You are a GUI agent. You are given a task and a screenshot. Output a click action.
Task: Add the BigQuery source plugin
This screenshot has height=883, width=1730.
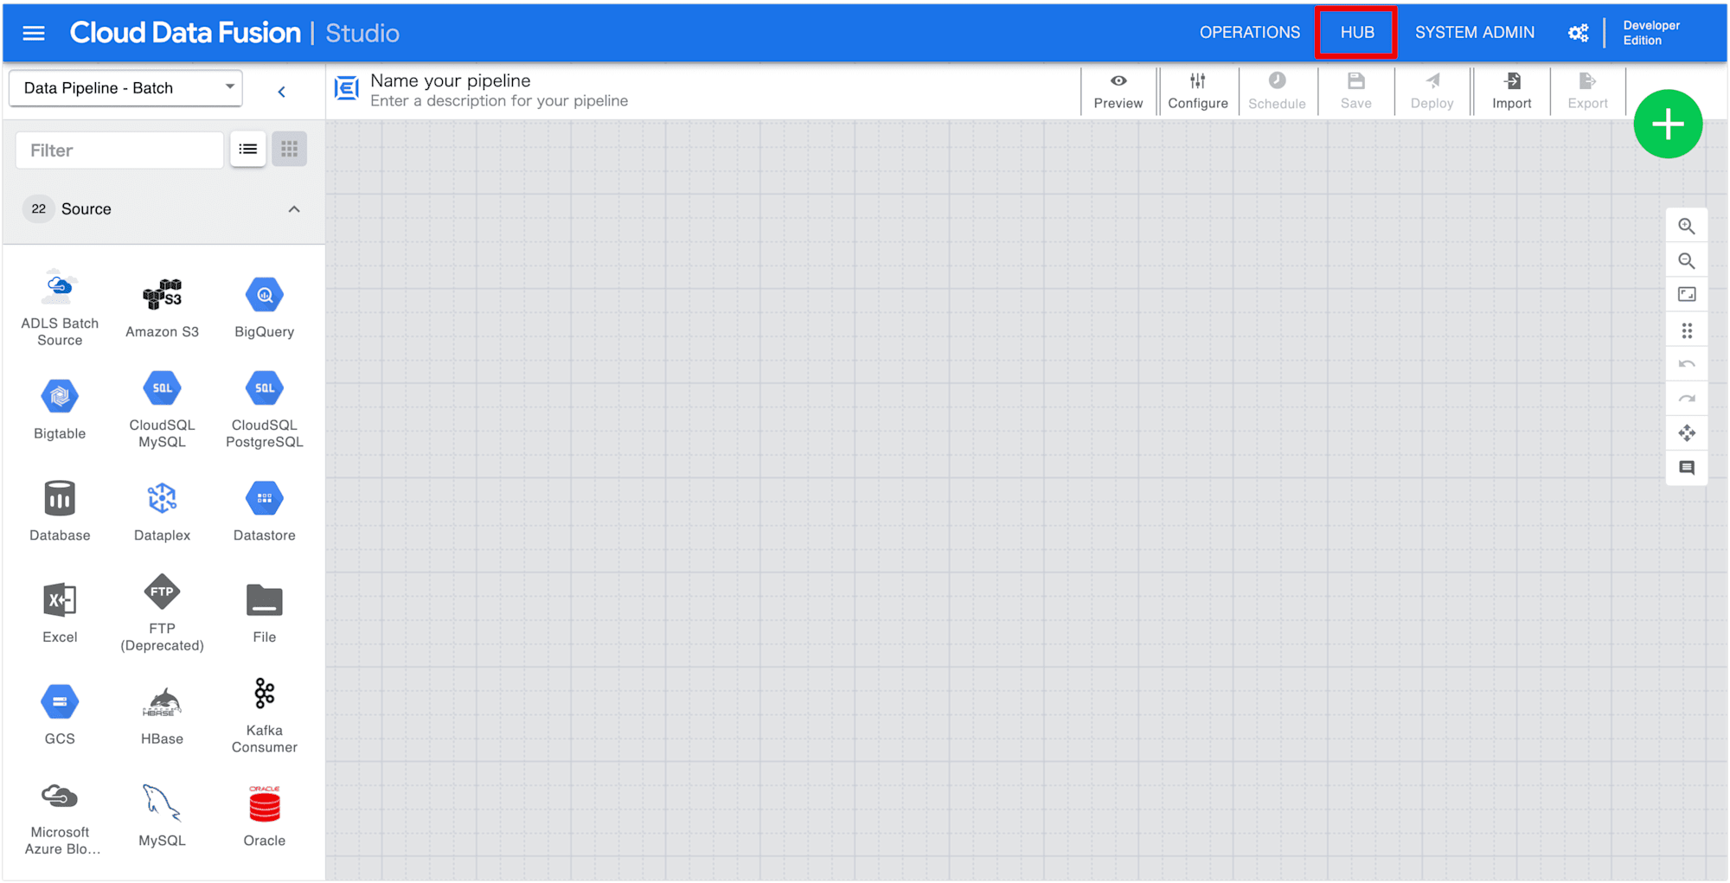(265, 308)
